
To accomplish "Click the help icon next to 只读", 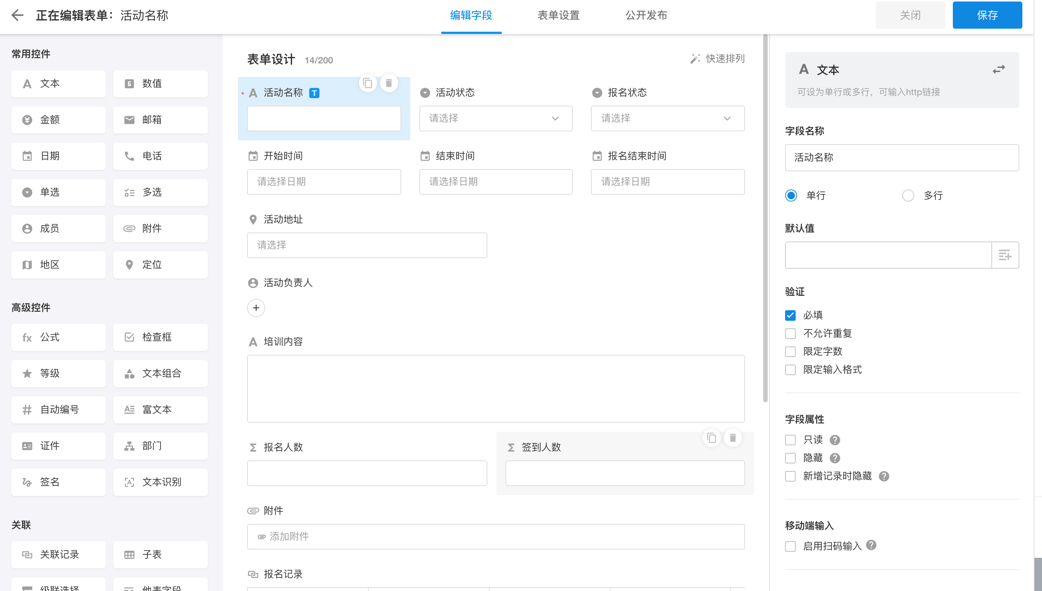I will pyautogui.click(x=835, y=440).
